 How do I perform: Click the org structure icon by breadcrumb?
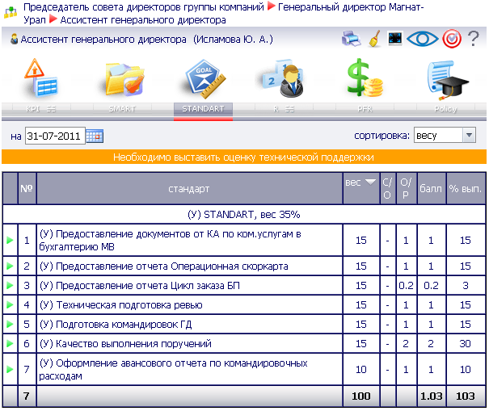(11, 12)
